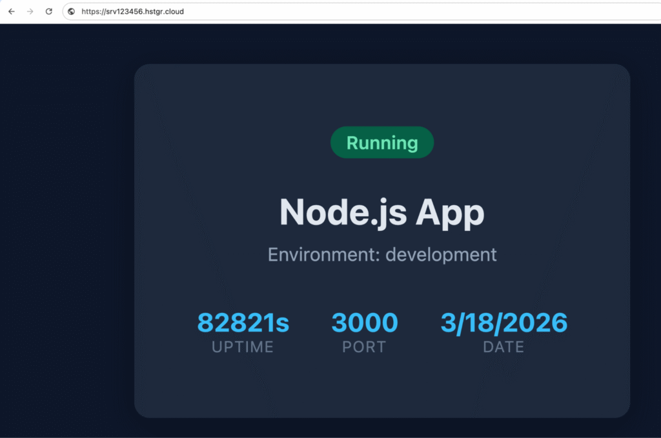Click the 82821s uptime value
The image size is (661, 438).
[243, 323]
